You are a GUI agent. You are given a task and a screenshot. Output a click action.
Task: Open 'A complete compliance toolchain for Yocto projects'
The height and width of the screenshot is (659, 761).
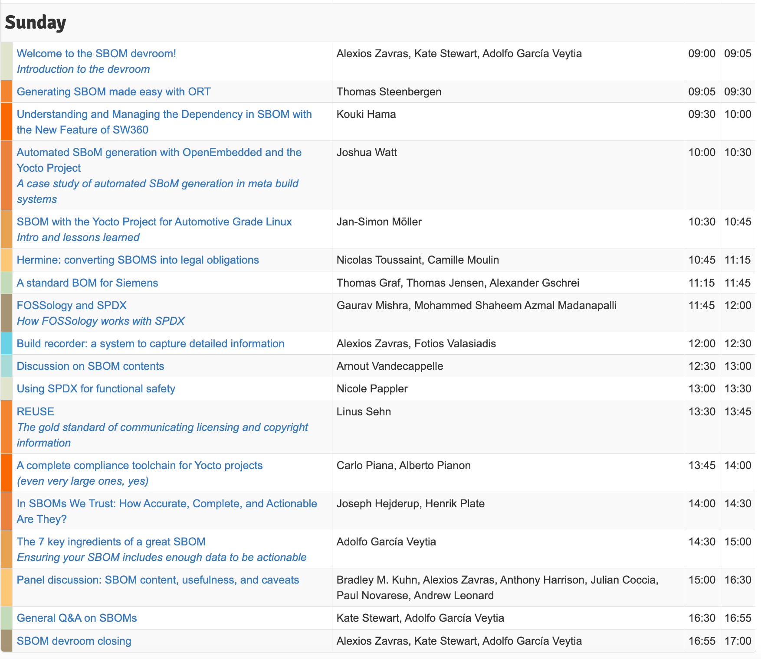140,465
